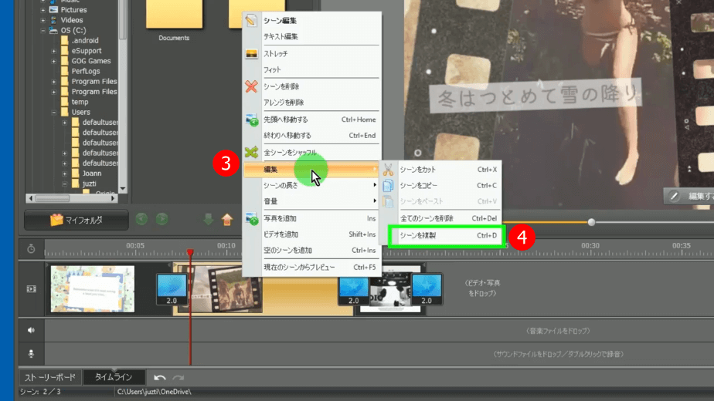Click the green back navigation arrow
This screenshot has width=714, height=401.
click(141, 220)
